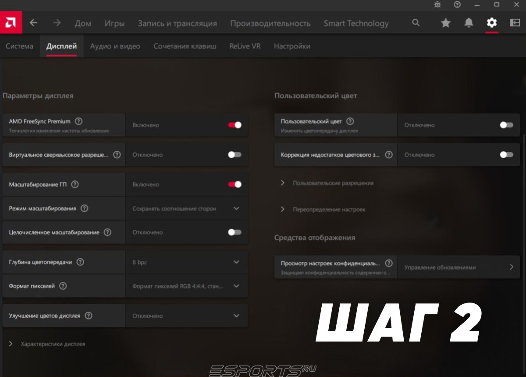Show help for Масштабирование ГП
Viewport: 526px width, 377px height.
pos(75,184)
